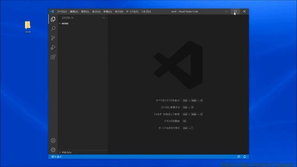Open the Run and Debug view icon
Screen dimensions: 297x167
pos(53,47)
